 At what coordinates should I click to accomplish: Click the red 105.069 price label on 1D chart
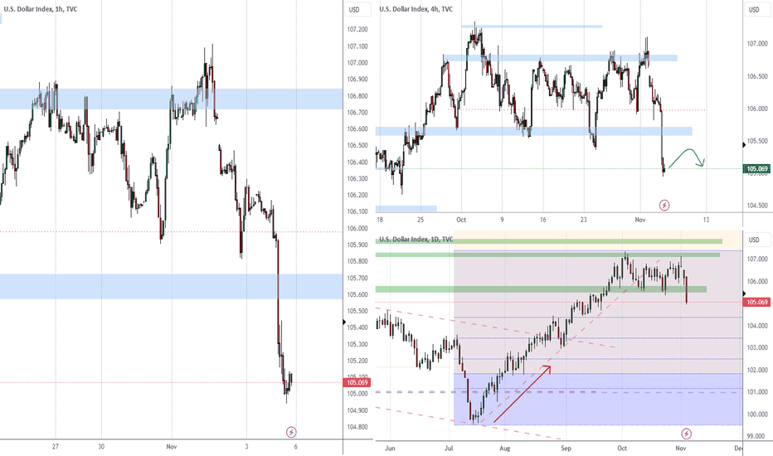coord(756,302)
